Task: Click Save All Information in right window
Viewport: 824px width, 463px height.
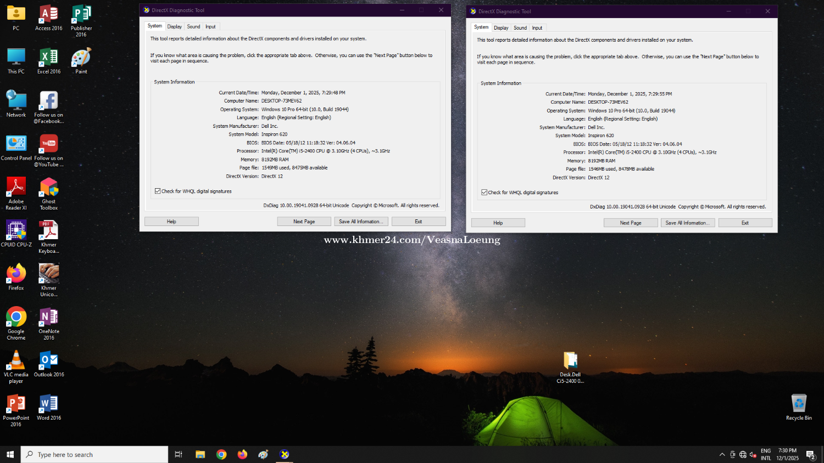Action: (687, 223)
